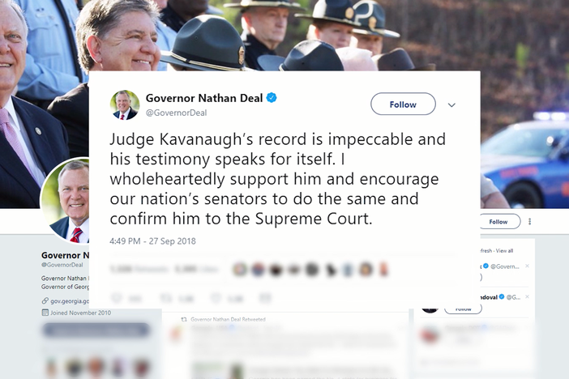This screenshot has height=379, width=569.
Task: Click the retweet icon beside Governor Nathan Deal Retweeted
Action: click(x=184, y=319)
